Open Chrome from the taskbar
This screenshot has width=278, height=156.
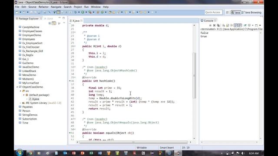[30, 153]
